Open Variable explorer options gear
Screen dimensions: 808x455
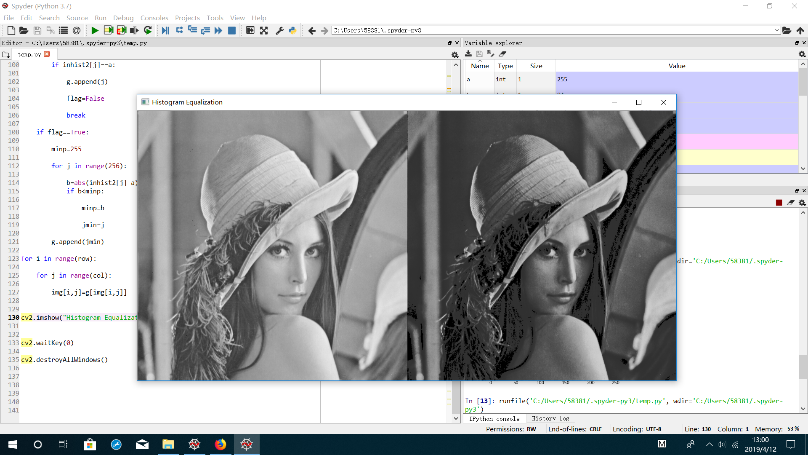(x=802, y=54)
